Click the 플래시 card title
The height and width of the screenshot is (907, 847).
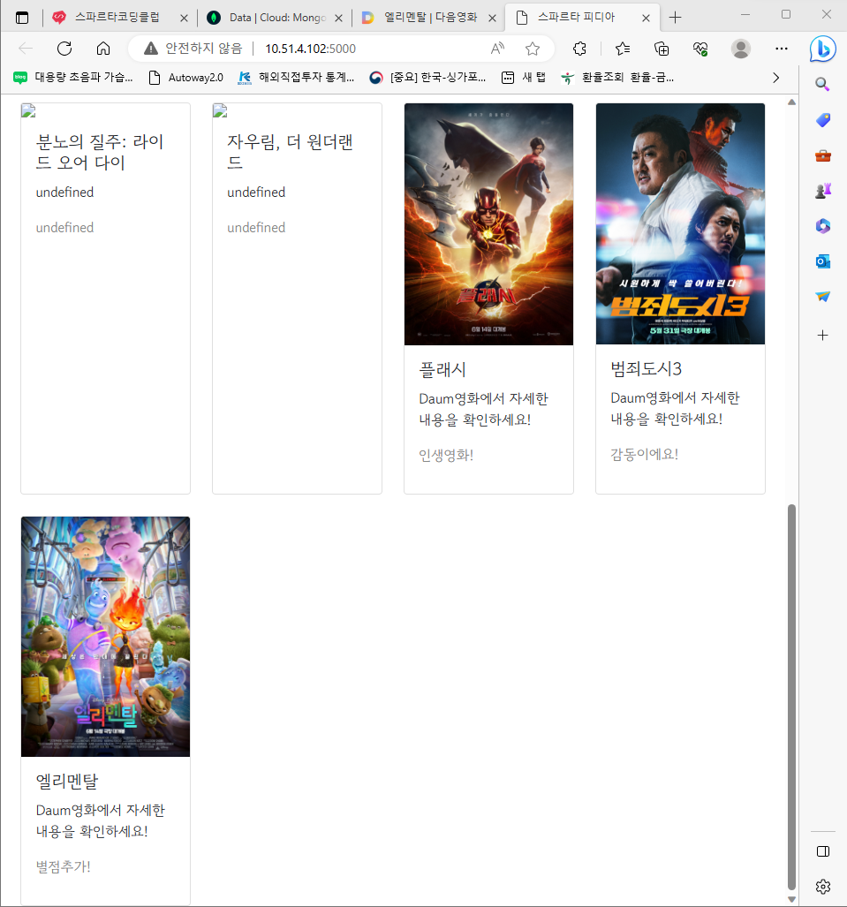(442, 370)
